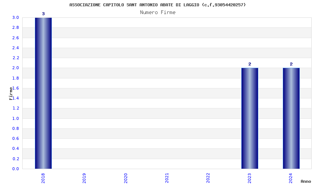Click the value label 3 above 2018 bar
The height and width of the screenshot is (185, 315).
[43, 14]
